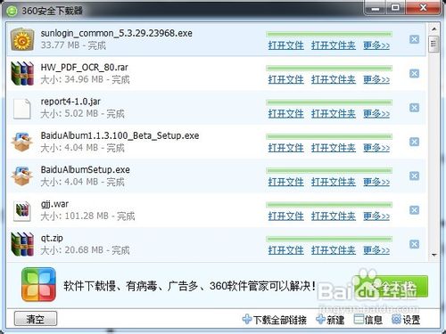
Task: Expand 更多>> for sunlogin_common download
Action: 376,45
